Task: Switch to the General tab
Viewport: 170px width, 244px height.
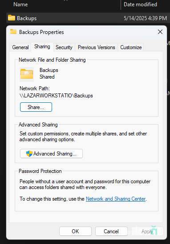Action: click(x=20, y=47)
